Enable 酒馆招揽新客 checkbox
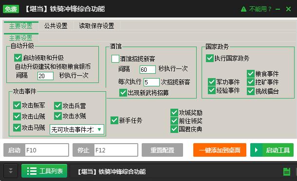The width and height of the screenshot is (297, 181). tap(115, 59)
